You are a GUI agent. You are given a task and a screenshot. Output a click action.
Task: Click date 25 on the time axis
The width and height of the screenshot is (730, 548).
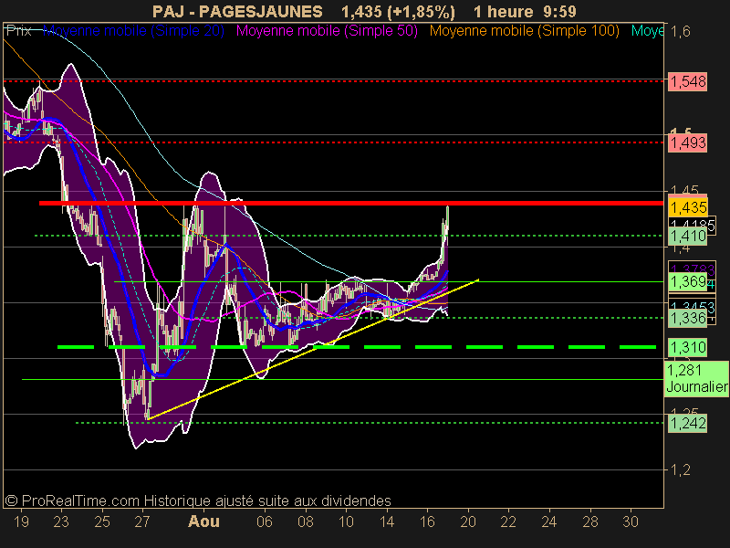coord(102,522)
